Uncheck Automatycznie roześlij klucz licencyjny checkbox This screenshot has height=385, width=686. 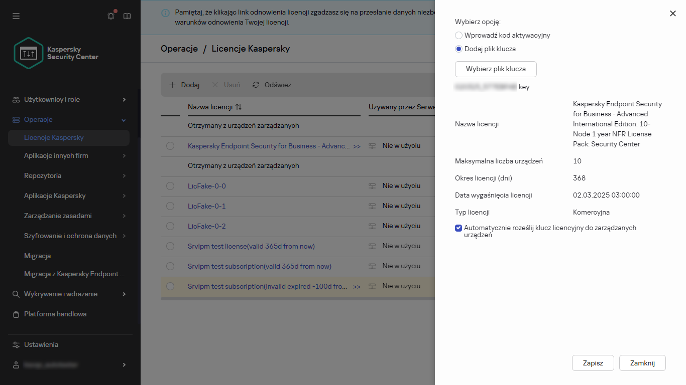pyautogui.click(x=459, y=228)
